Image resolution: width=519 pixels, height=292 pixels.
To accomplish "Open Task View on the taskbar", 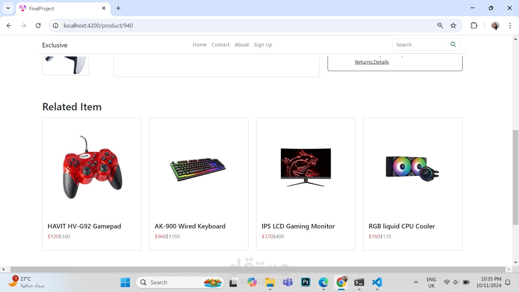I will (x=233, y=283).
